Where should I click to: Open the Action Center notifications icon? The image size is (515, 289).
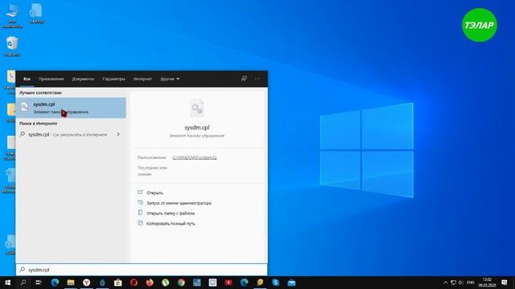point(505,283)
